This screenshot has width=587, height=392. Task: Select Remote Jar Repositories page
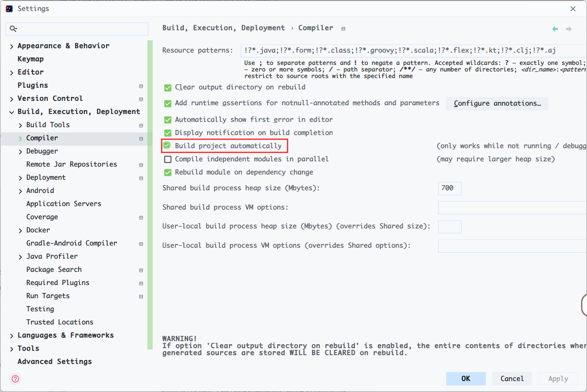click(x=72, y=164)
